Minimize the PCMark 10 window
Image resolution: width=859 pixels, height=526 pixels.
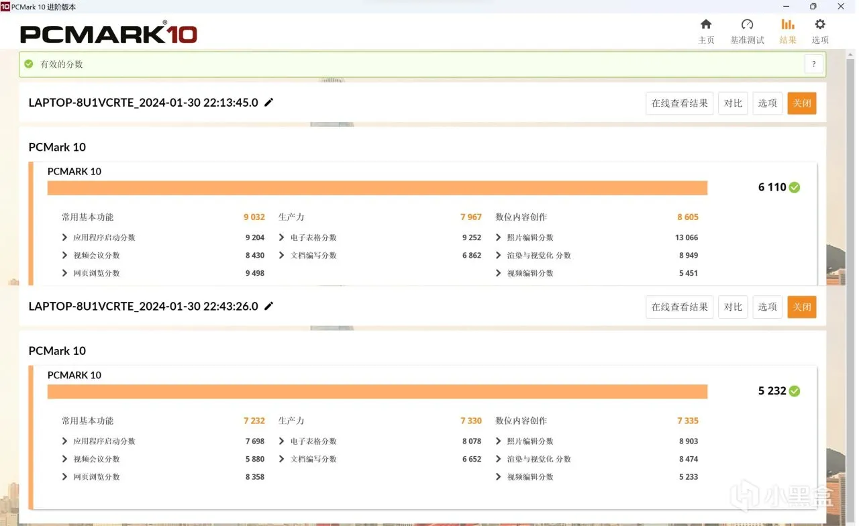(785, 7)
